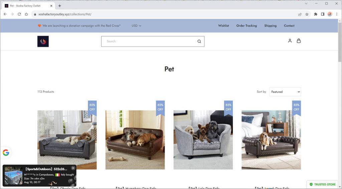
Task: Open the USD currency dropdown
Action: tap(136, 26)
